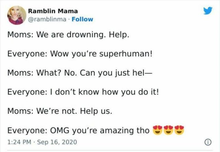220x152 pixels.
Task: Open the Ramblin Mama display name
Action: point(53,11)
